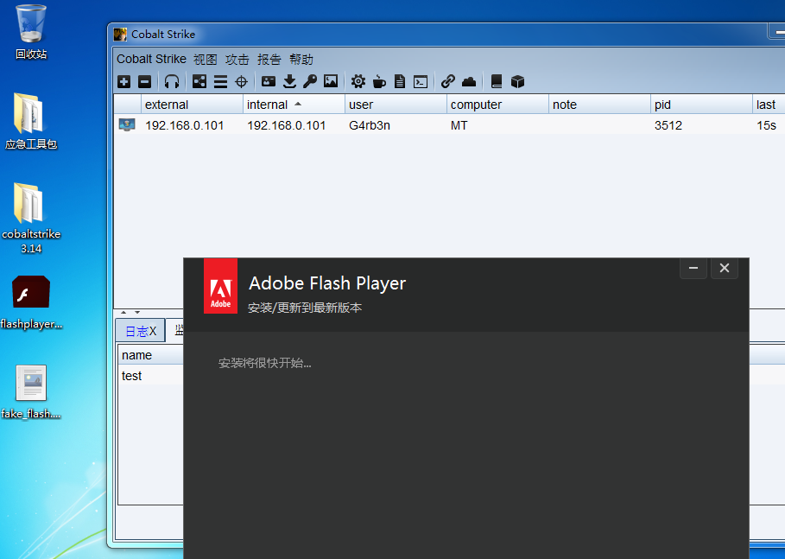The width and height of the screenshot is (785, 559).
Task: Open listeners via the headphones icon
Action: pos(172,81)
